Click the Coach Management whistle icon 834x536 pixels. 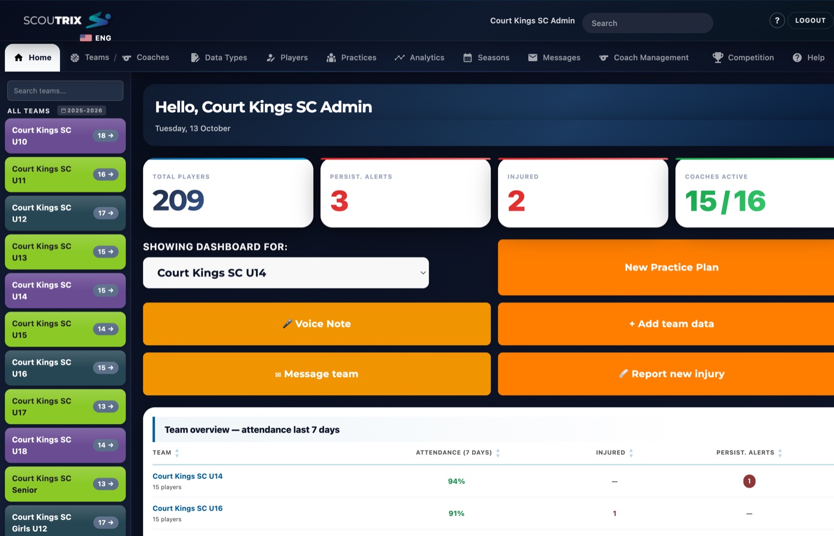[603, 58]
